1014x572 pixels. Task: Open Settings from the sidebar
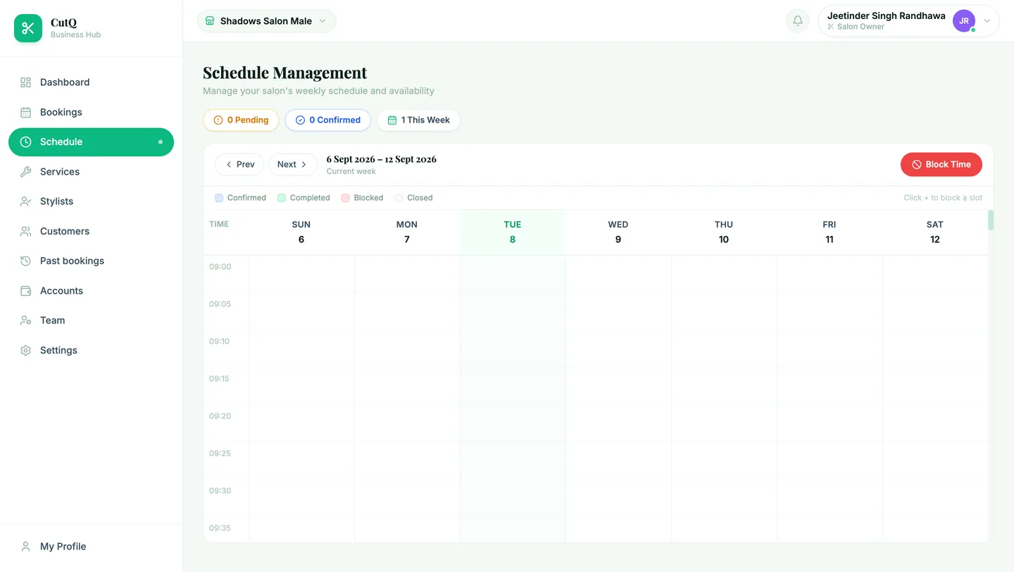[x=91, y=350]
